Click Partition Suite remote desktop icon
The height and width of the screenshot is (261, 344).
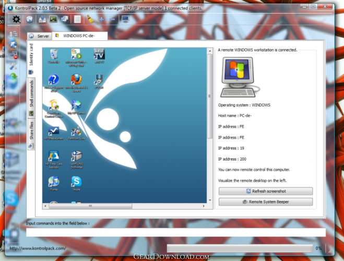76,133
